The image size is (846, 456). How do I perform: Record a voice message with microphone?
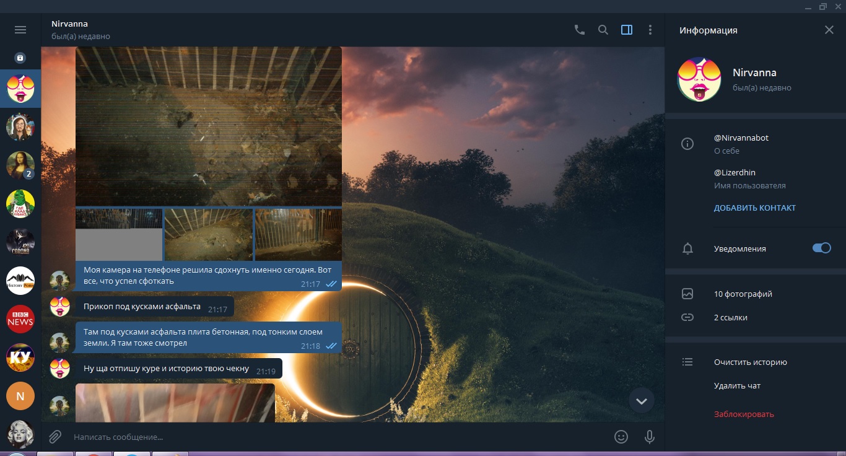650,437
